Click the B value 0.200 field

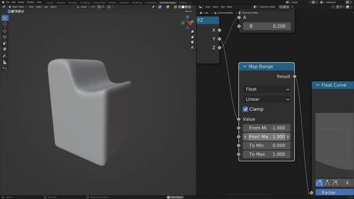267,26
